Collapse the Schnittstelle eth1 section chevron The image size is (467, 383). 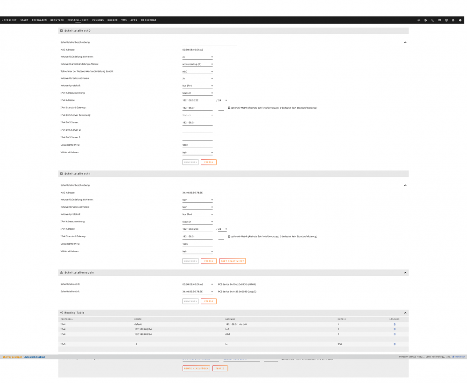405,185
